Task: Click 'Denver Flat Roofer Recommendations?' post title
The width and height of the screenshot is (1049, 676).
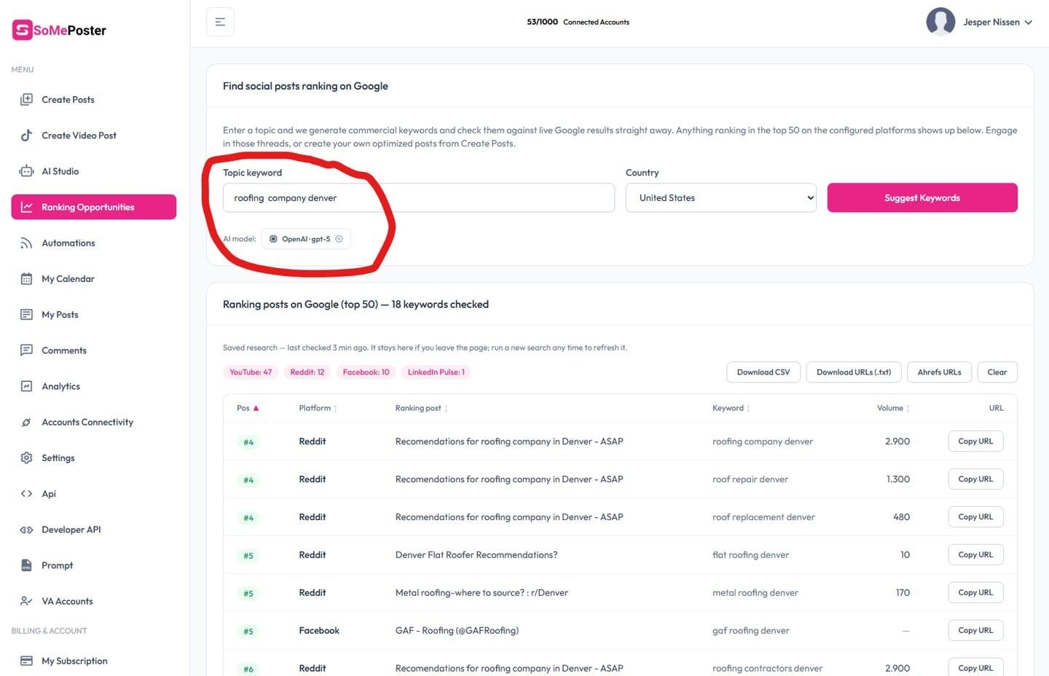Action: [476, 555]
